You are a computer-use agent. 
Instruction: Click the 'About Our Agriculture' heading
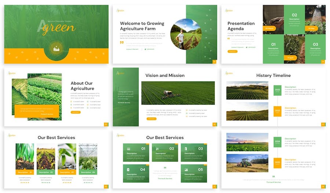click(x=82, y=86)
